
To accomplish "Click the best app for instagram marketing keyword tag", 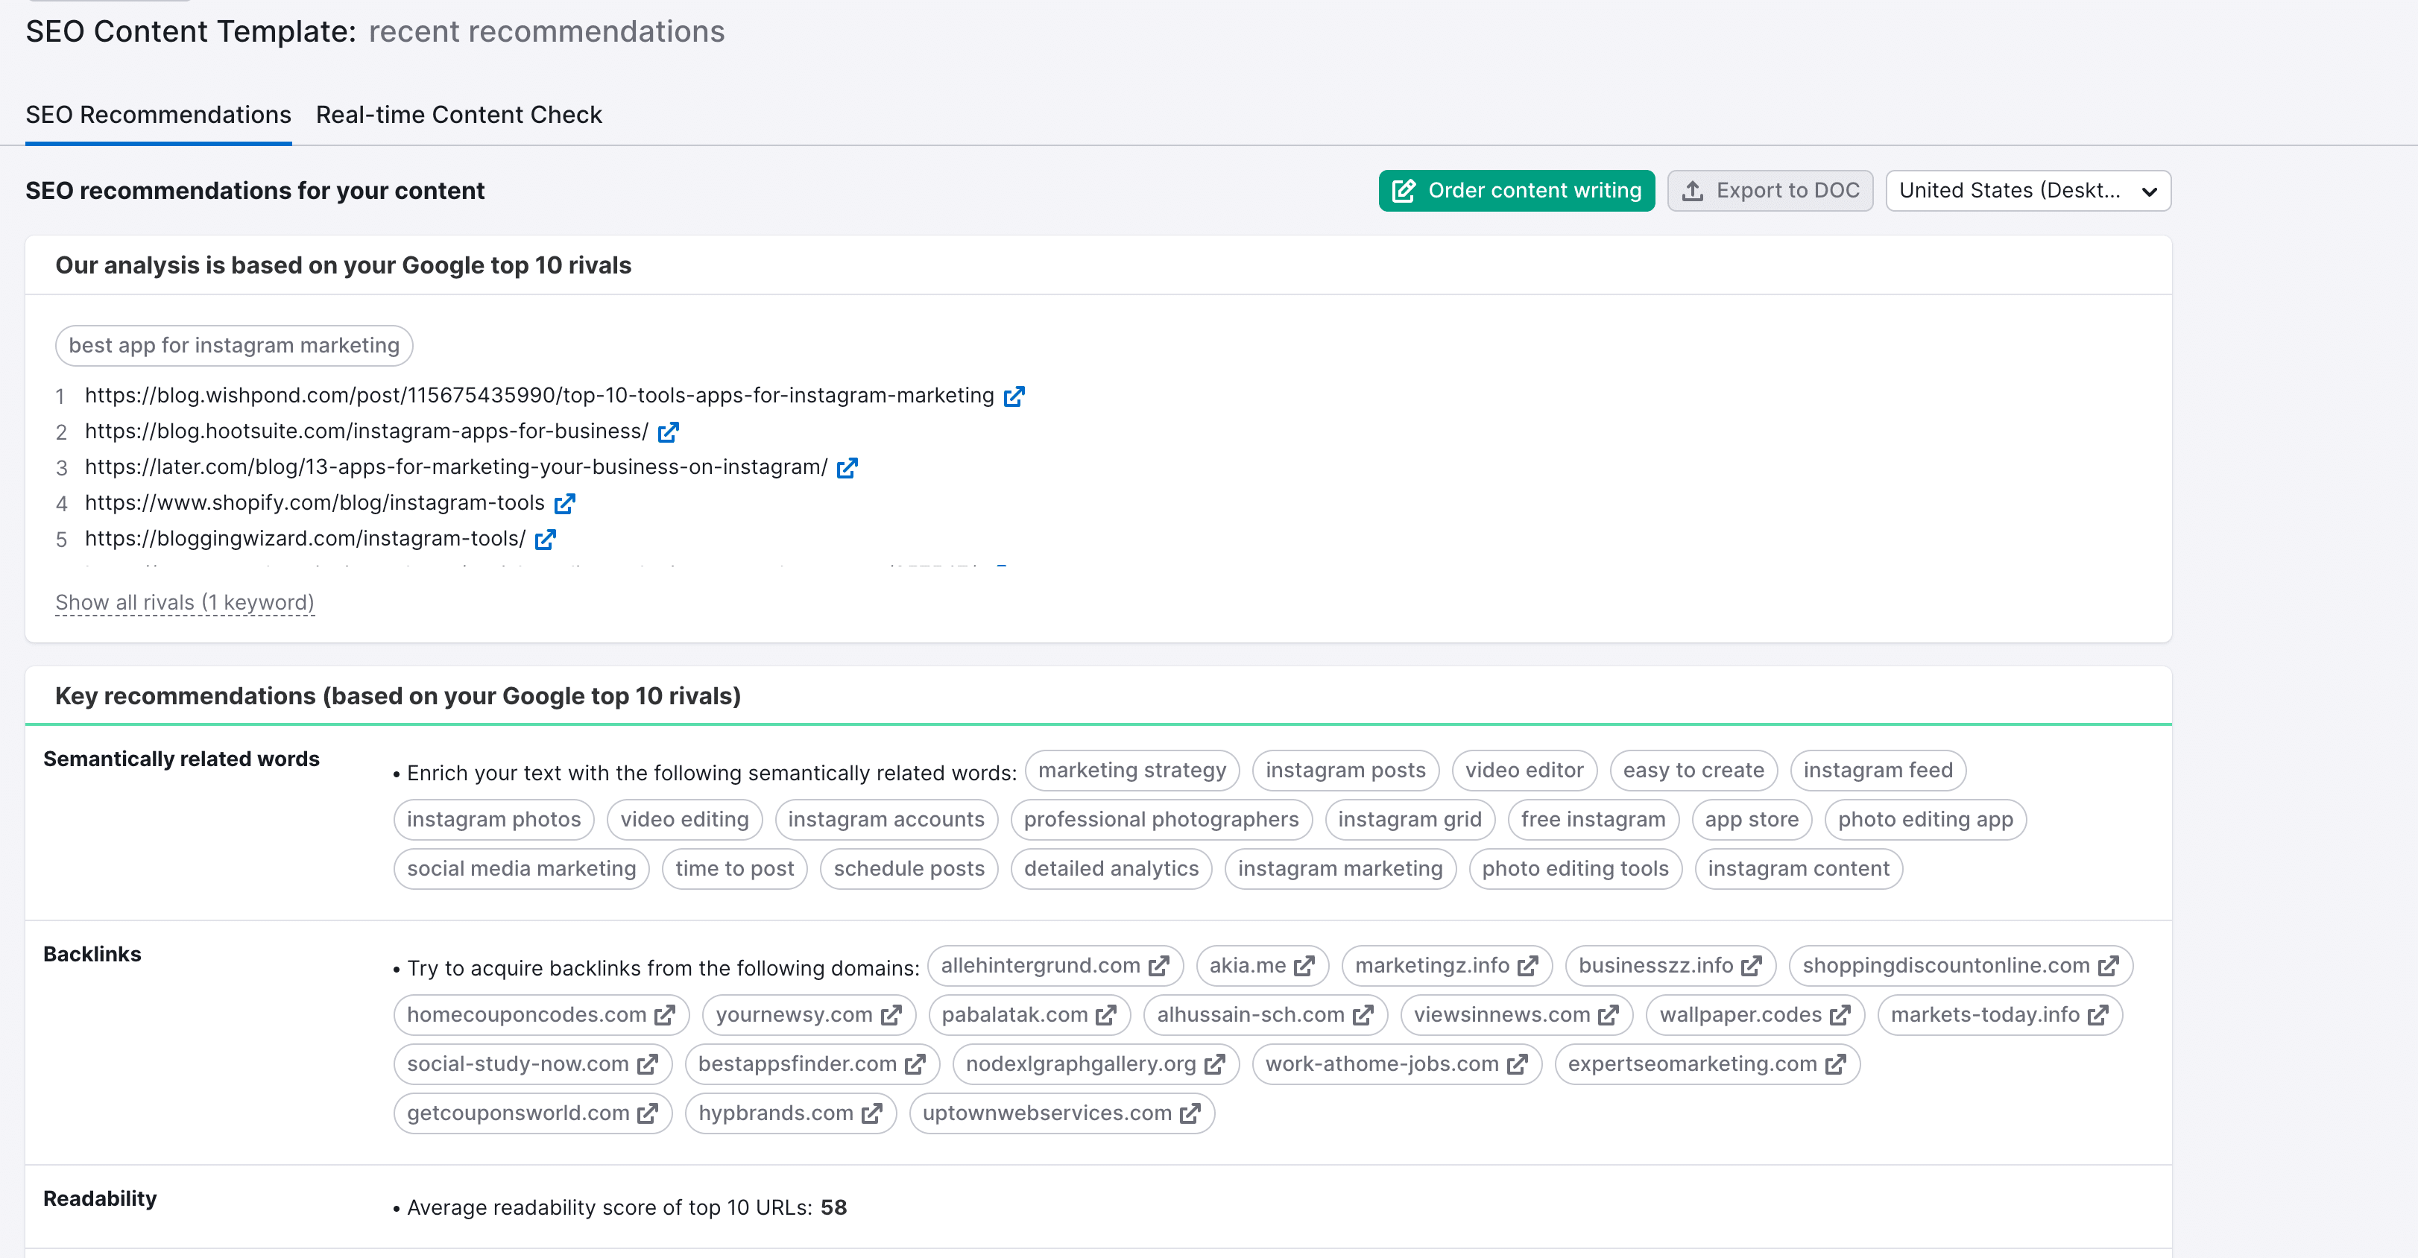I will pos(232,345).
